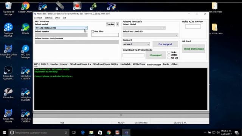
Task: Open the Windows Store taskbar icon
Action: click(100, 133)
